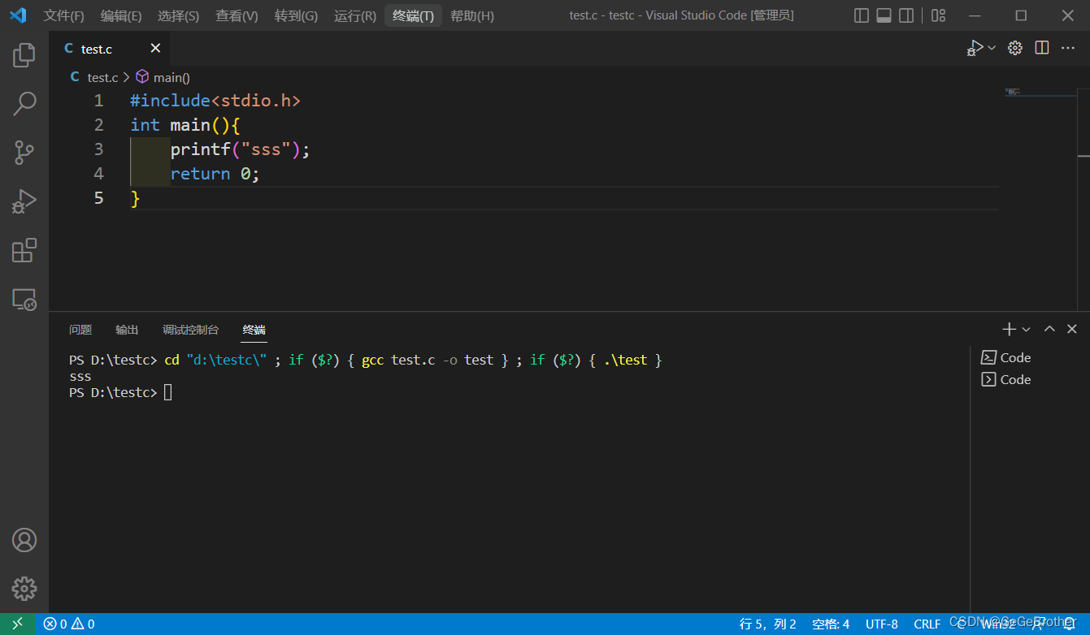The width and height of the screenshot is (1090, 635).
Task: Open the 帮助(H) menu
Action: click(x=471, y=15)
